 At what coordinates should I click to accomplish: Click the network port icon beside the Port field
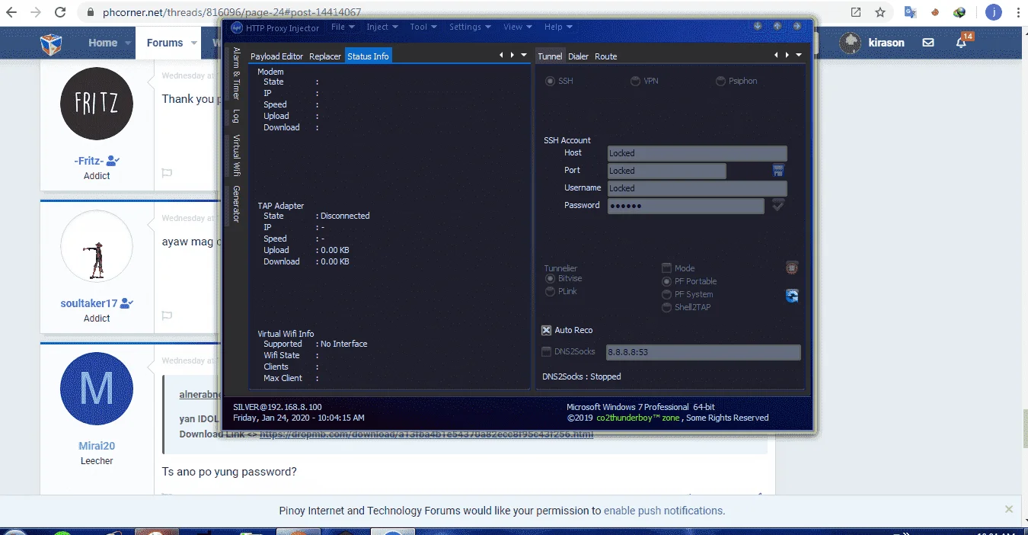[778, 170]
